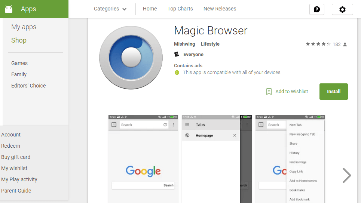Open My wishlist
This screenshot has width=361, height=203.
point(14,169)
